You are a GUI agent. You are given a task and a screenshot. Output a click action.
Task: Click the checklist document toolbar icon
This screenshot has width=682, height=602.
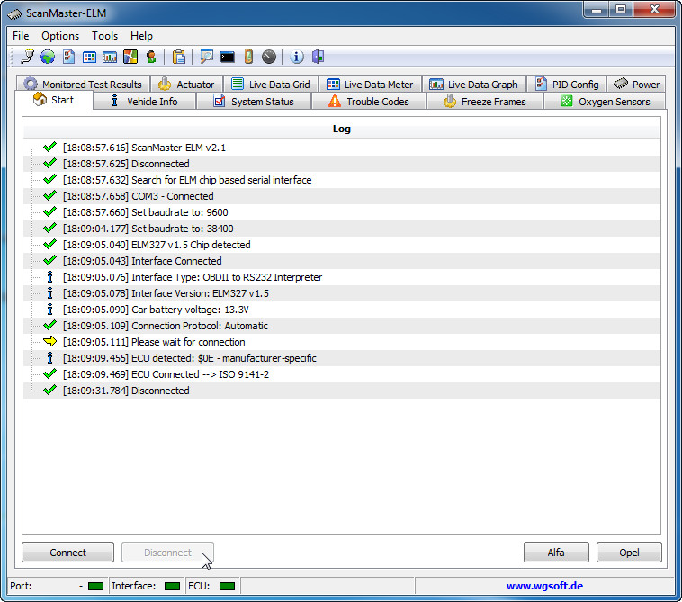pyautogui.click(x=68, y=57)
